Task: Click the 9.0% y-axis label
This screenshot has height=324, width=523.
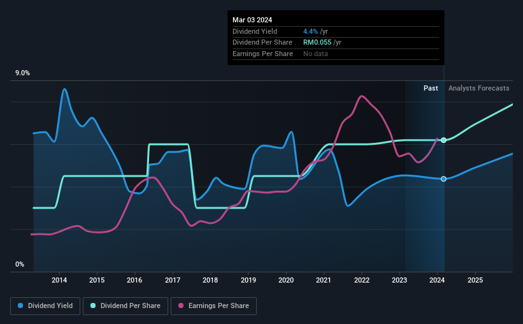Action: coord(22,73)
